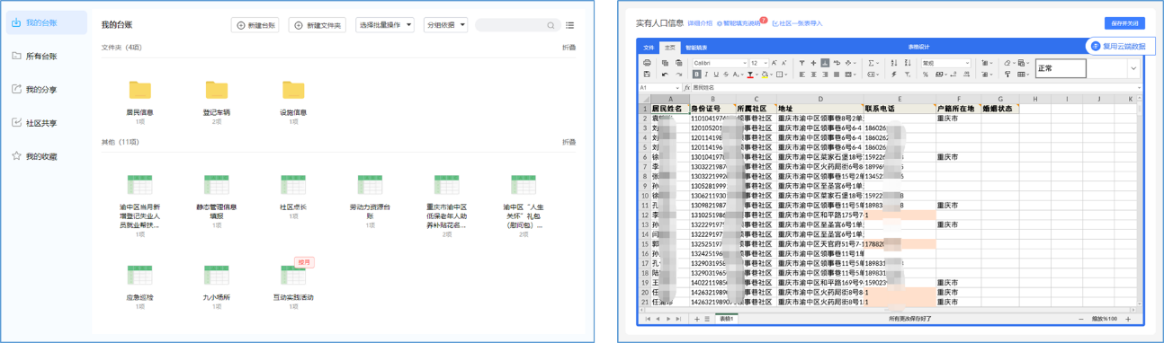
Task: Open the 社区点长 ledger
Action: pos(293,197)
